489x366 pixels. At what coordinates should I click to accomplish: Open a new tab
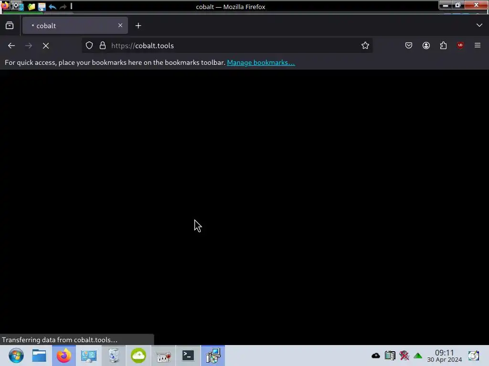click(138, 26)
